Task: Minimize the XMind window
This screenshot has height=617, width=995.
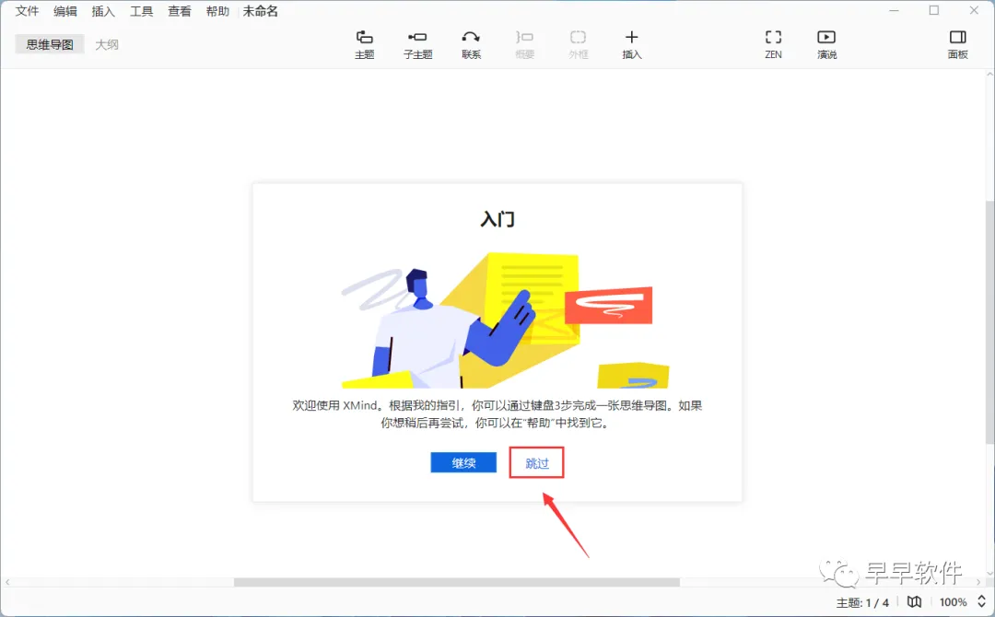Action: click(x=894, y=10)
